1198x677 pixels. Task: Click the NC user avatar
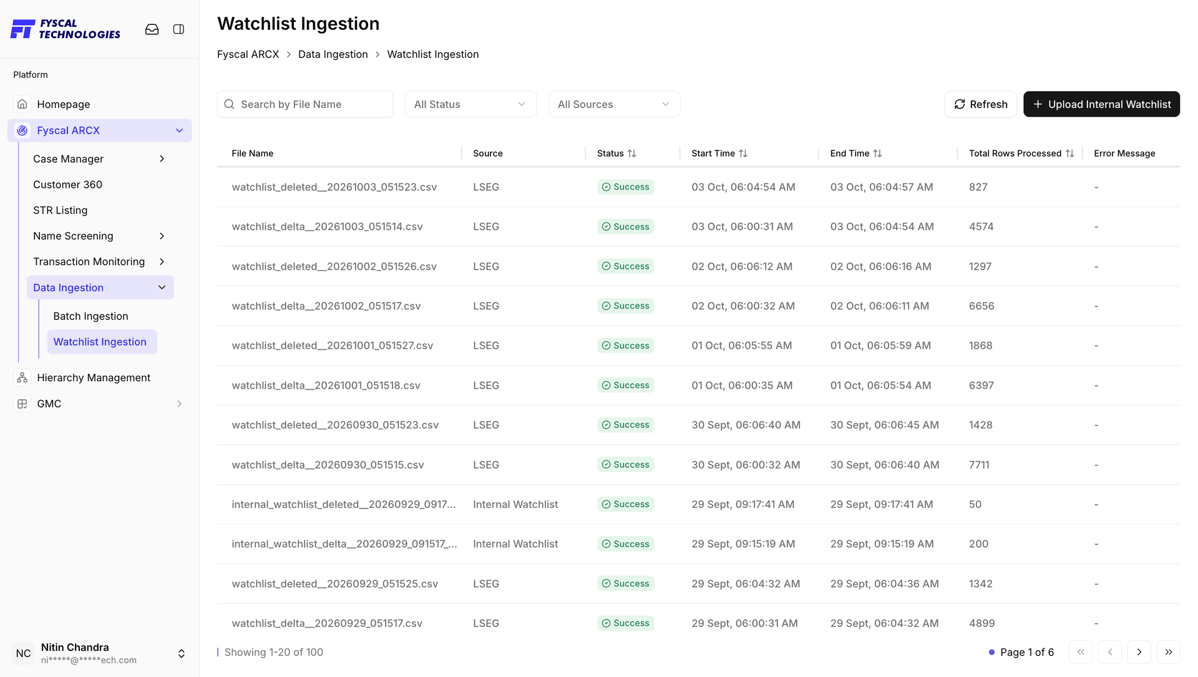point(24,653)
